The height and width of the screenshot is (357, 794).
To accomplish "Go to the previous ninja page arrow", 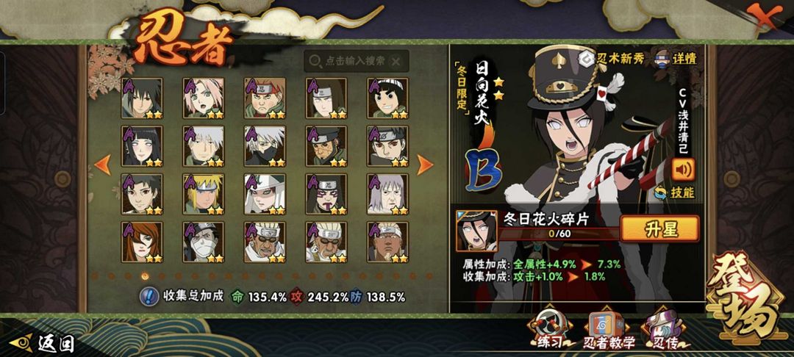I will click(103, 165).
